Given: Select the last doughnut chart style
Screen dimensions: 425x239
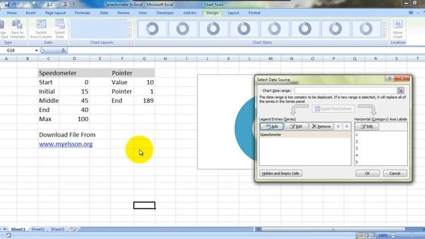Looking at the screenshot, I should pyautogui.click(x=366, y=29).
